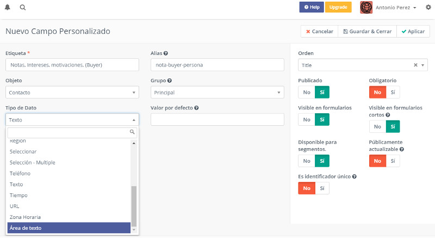The image size is (435, 238).
Task: Click the Etiqueta text field
Action: pyautogui.click(x=72, y=65)
